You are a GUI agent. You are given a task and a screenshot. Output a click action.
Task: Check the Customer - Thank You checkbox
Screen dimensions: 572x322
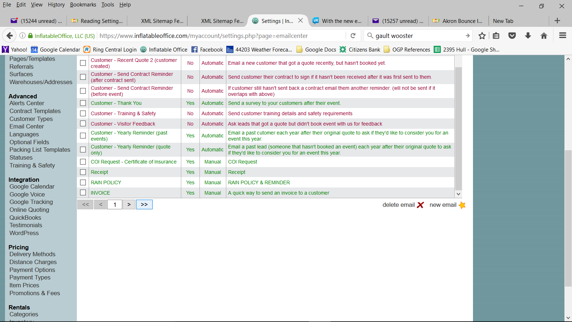83,103
